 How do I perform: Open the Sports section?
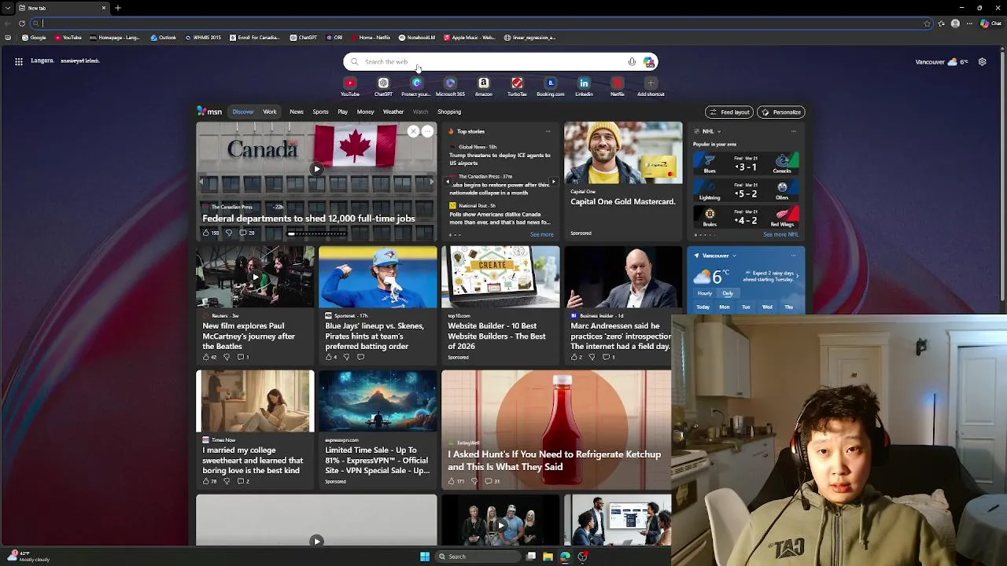pyautogui.click(x=320, y=112)
